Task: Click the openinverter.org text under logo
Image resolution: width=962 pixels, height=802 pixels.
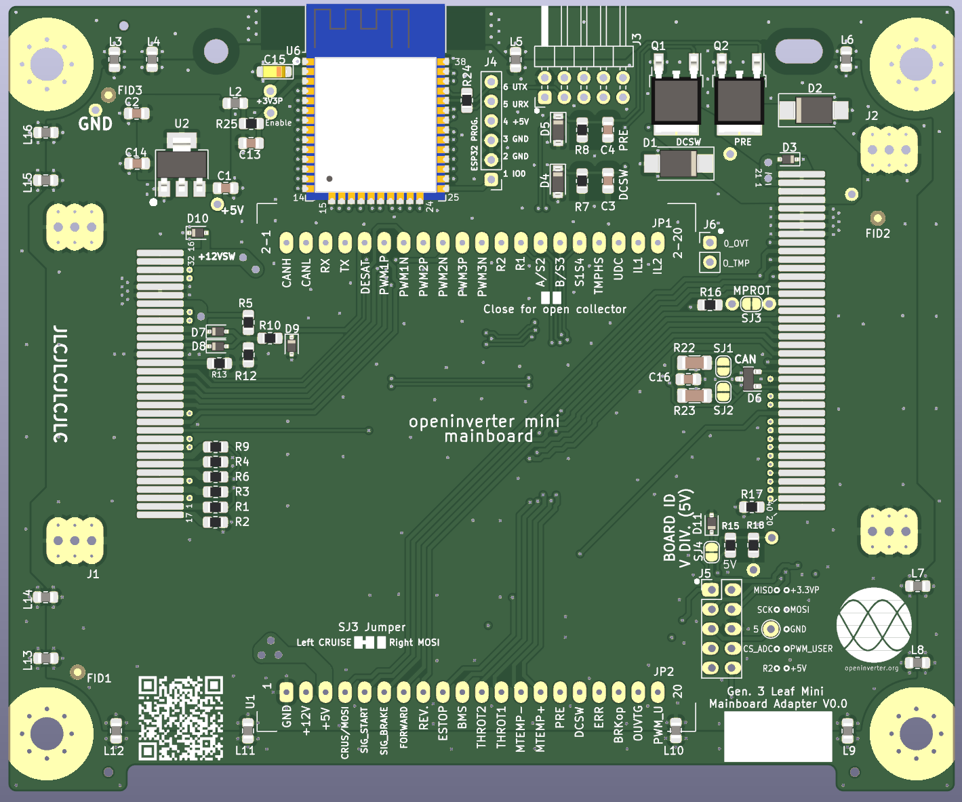Action: pos(872,668)
